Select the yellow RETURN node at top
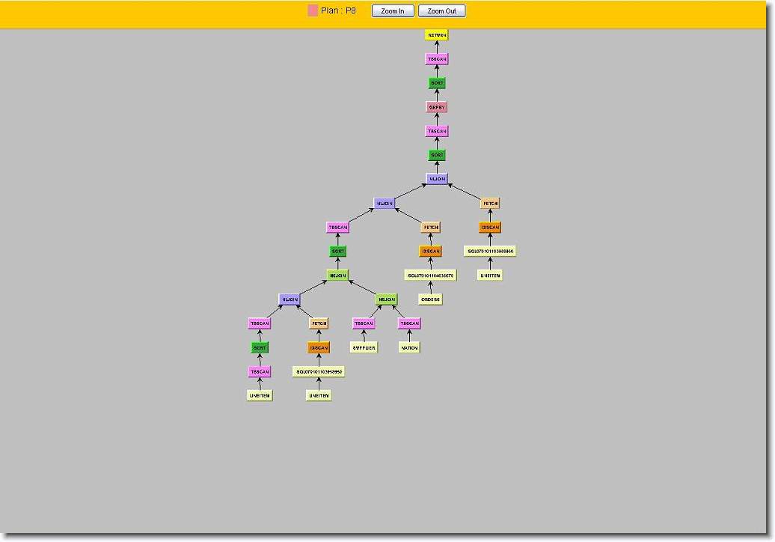 pos(437,35)
